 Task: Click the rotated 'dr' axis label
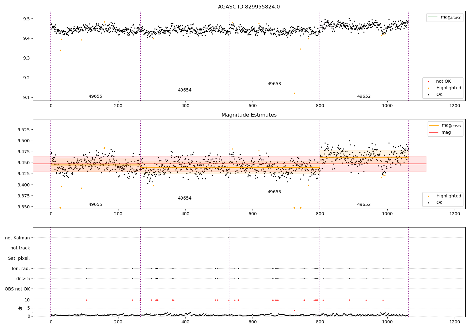pyautogui.click(x=20, y=308)
